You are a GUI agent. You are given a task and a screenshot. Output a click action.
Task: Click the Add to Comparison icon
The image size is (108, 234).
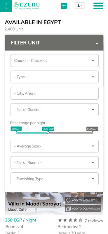(69, 209)
